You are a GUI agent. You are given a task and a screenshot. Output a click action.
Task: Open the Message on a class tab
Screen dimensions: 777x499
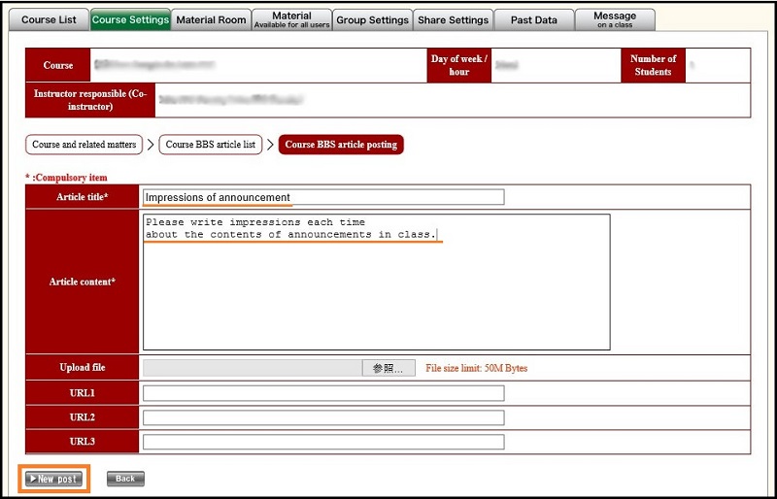point(615,19)
